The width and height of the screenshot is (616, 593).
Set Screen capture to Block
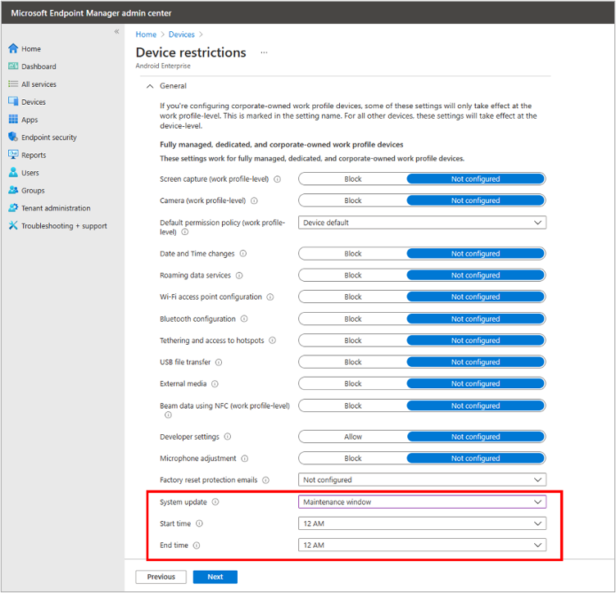pyautogui.click(x=353, y=179)
